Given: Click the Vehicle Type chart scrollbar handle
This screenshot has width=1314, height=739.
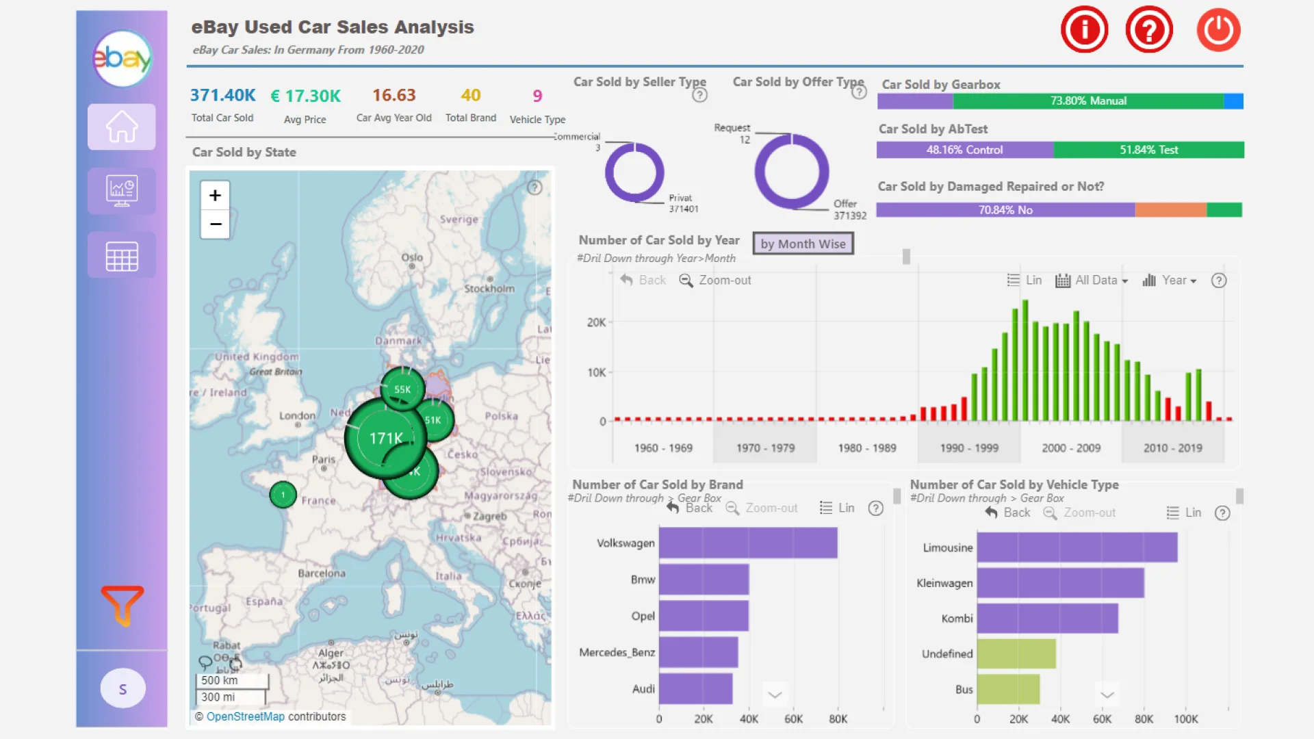Looking at the screenshot, I should 1239,495.
